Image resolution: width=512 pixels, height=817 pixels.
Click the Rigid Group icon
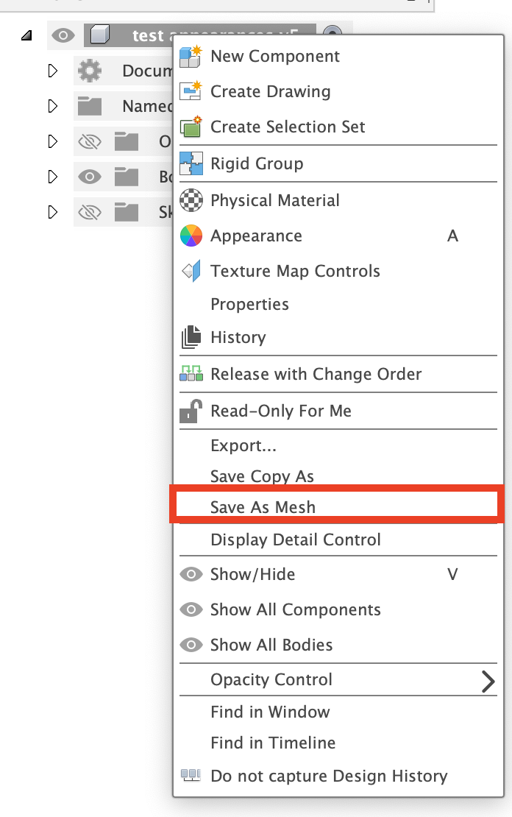coord(191,163)
